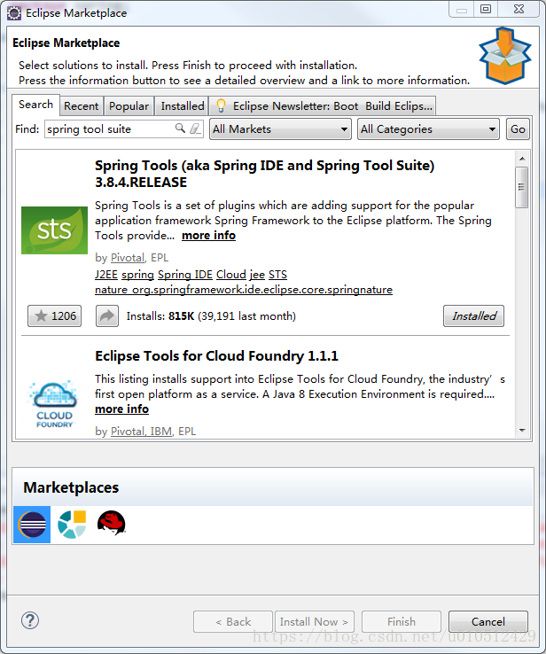Favorite Spring Tools via star 1206 button
Viewport: 546px width, 654px height.
tap(55, 315)
